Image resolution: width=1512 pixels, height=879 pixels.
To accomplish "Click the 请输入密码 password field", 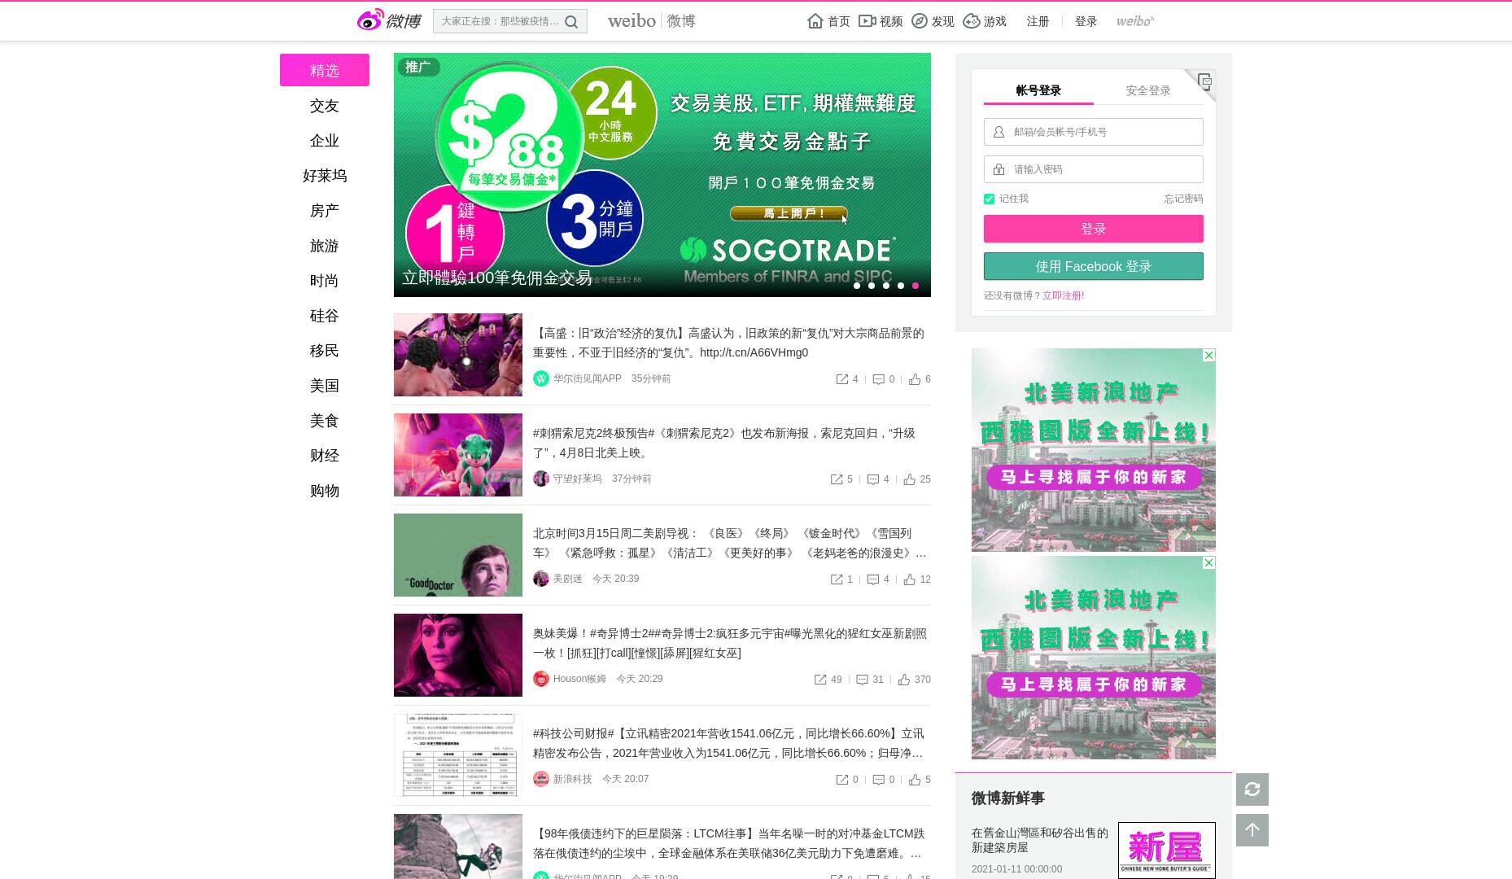I will click(x=1093, y=169).
